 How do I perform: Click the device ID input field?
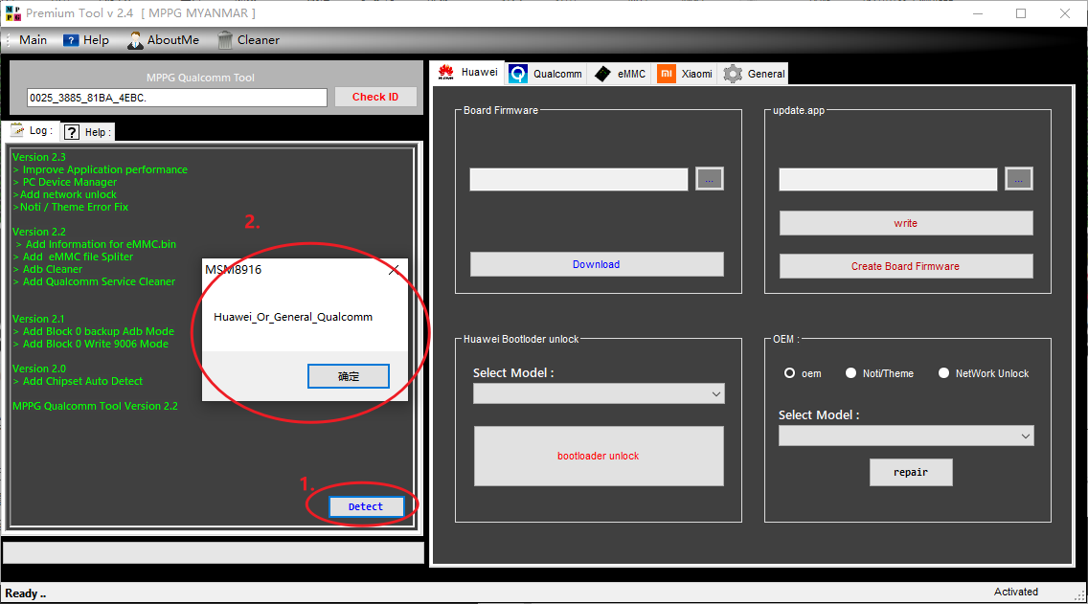click(177, 98)
